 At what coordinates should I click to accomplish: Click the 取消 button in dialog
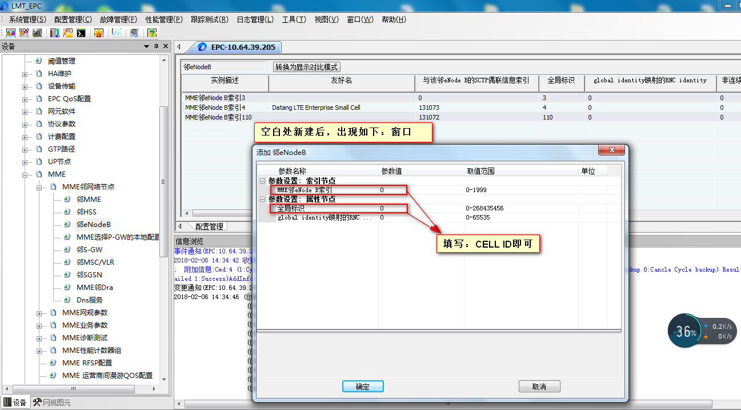539,387
